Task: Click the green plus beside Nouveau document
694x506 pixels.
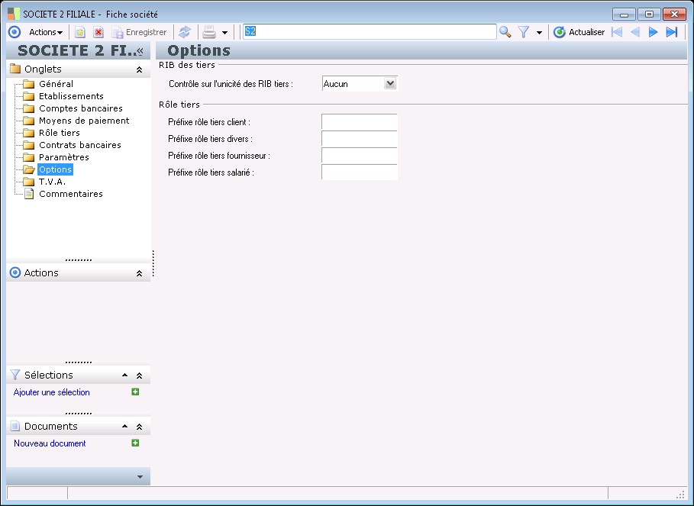Action: [x=135, y=443]
